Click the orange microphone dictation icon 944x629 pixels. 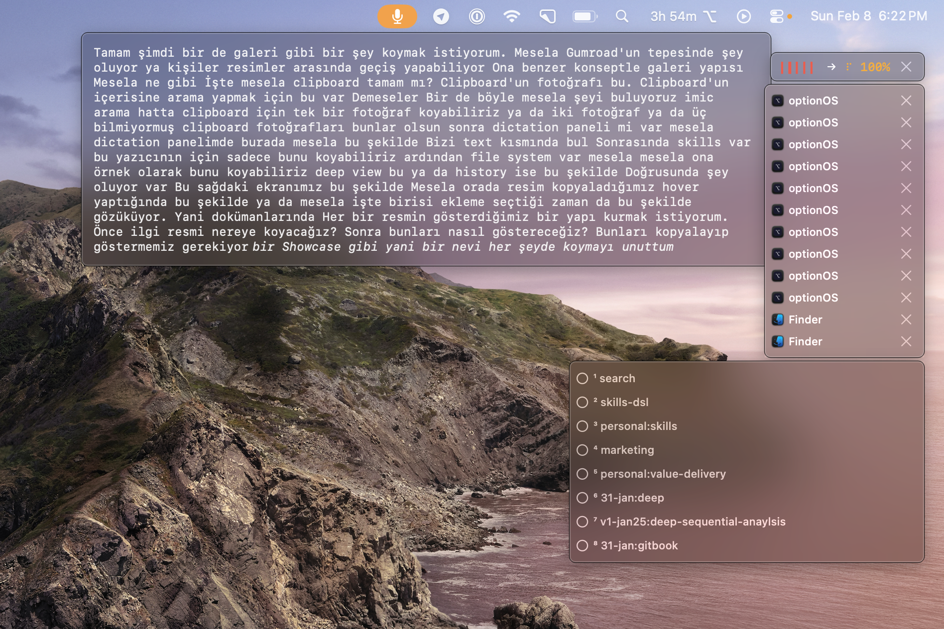pos(397,16)
